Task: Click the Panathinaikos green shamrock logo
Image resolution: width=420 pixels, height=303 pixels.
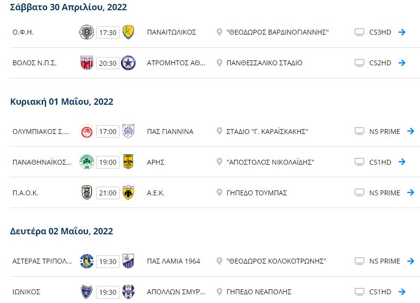Action: pos(86,162)
